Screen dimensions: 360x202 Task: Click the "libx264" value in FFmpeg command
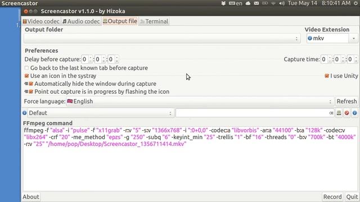tap(36, 137)
